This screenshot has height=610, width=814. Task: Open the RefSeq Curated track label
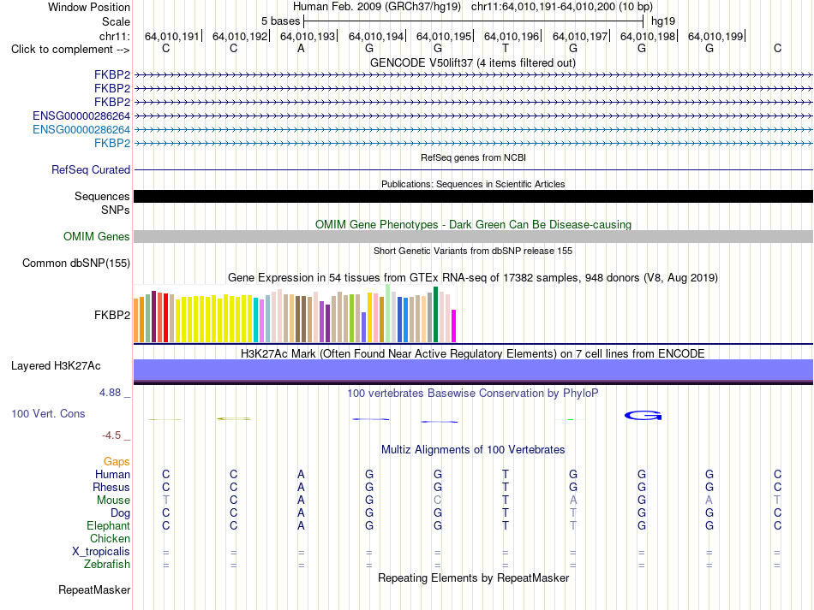(91, 169)
